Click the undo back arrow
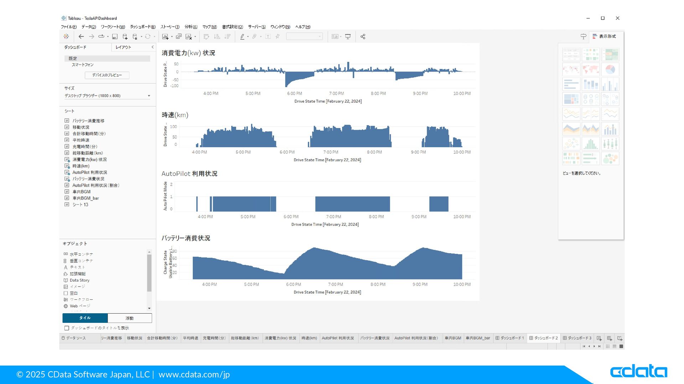 coord(81,37)
